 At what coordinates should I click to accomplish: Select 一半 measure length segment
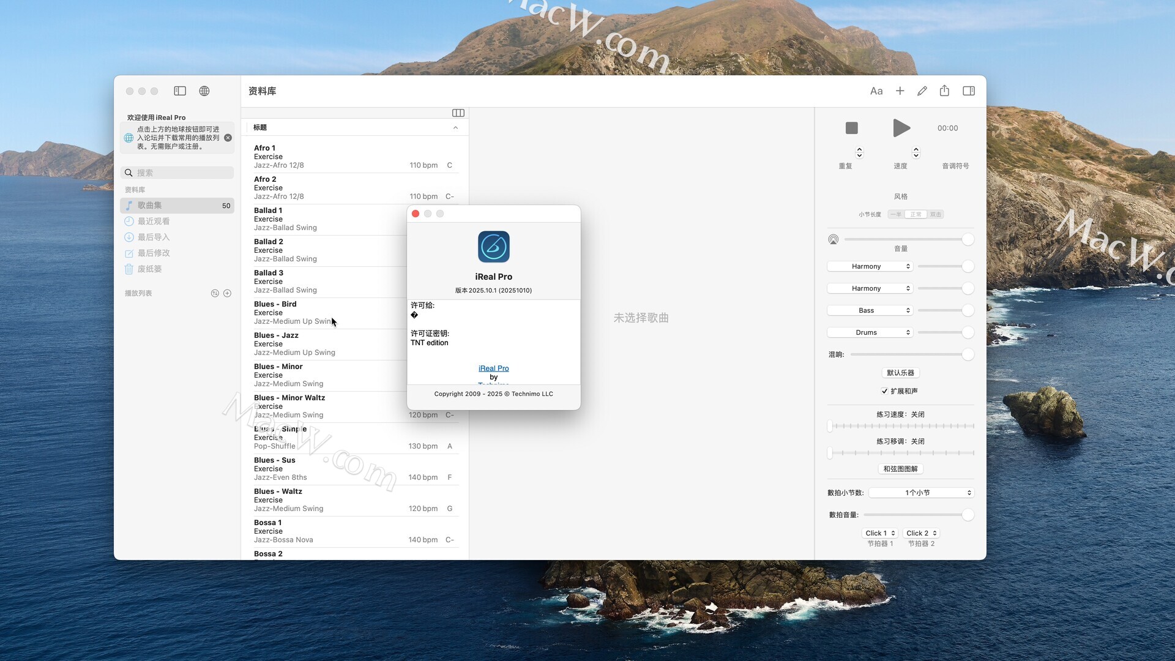[896, 215]
